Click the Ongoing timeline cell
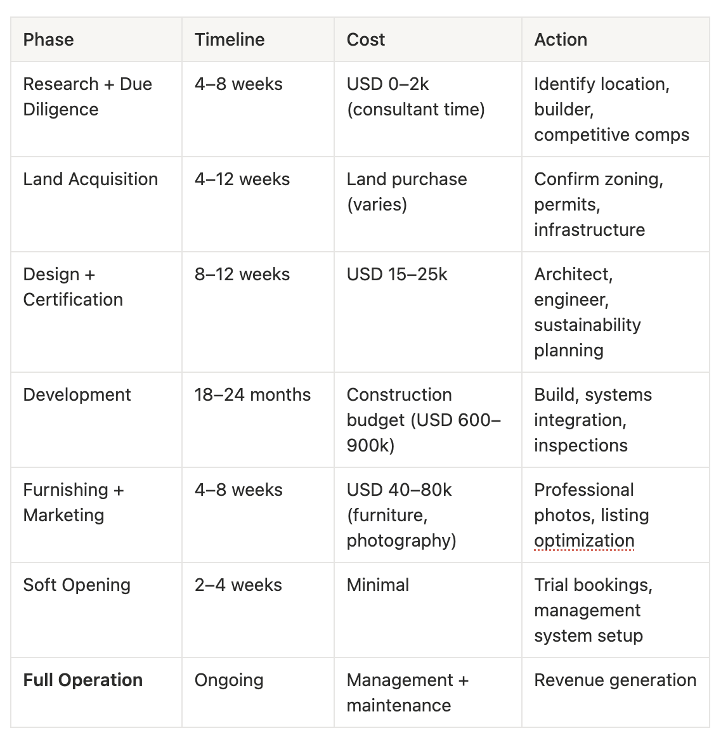This screenshot has width=728, height=733. (258, 692)
